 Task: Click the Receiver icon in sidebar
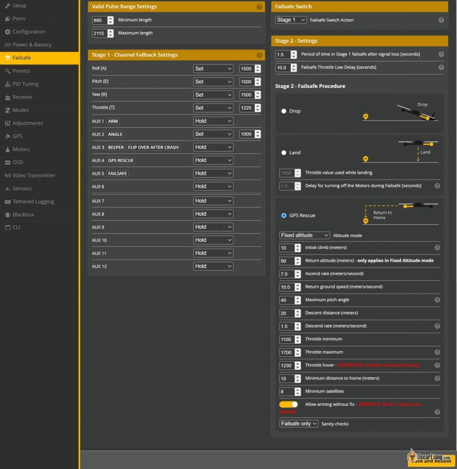pyautogui.click(x=7, y=97)
